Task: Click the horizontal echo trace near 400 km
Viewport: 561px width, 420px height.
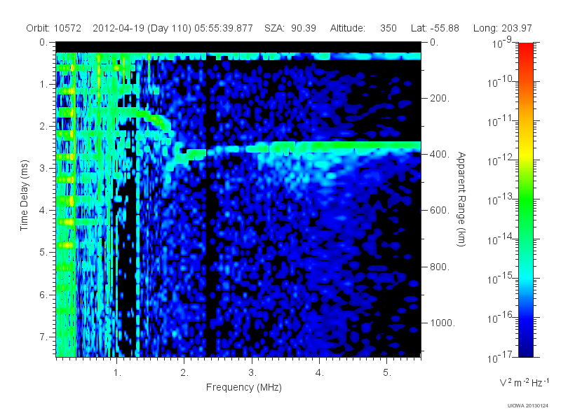Action: [315, 146]
